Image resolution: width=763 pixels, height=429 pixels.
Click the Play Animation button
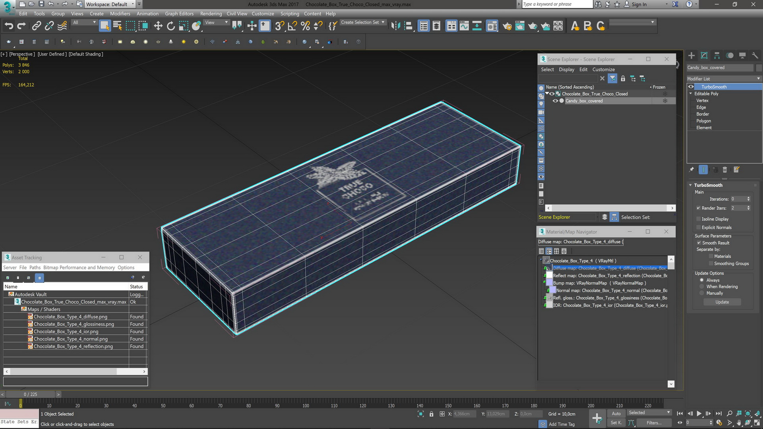pyautogui.click(x=699, y=414)
